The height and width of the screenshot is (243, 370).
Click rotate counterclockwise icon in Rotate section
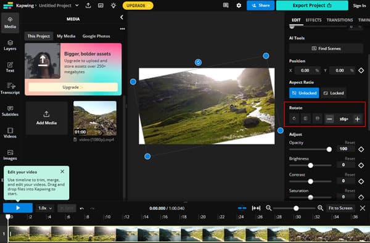294,118
